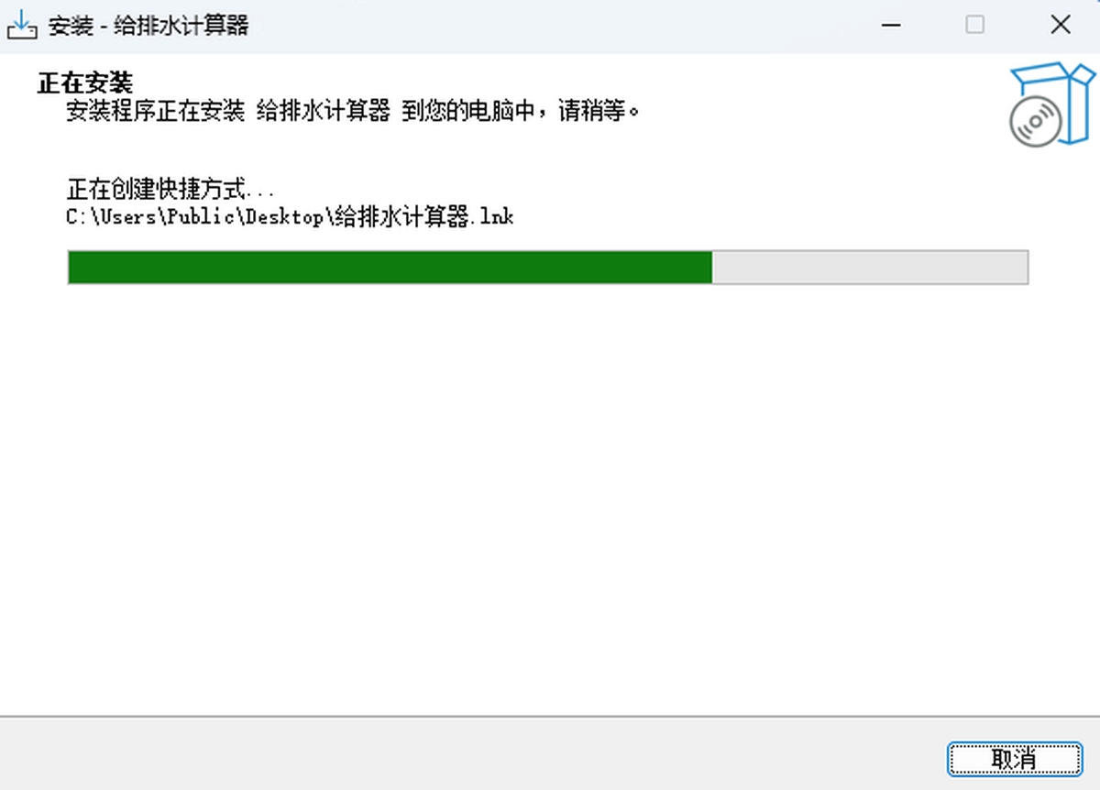Cancel the installation with 取消 button

click(1014, 758)
